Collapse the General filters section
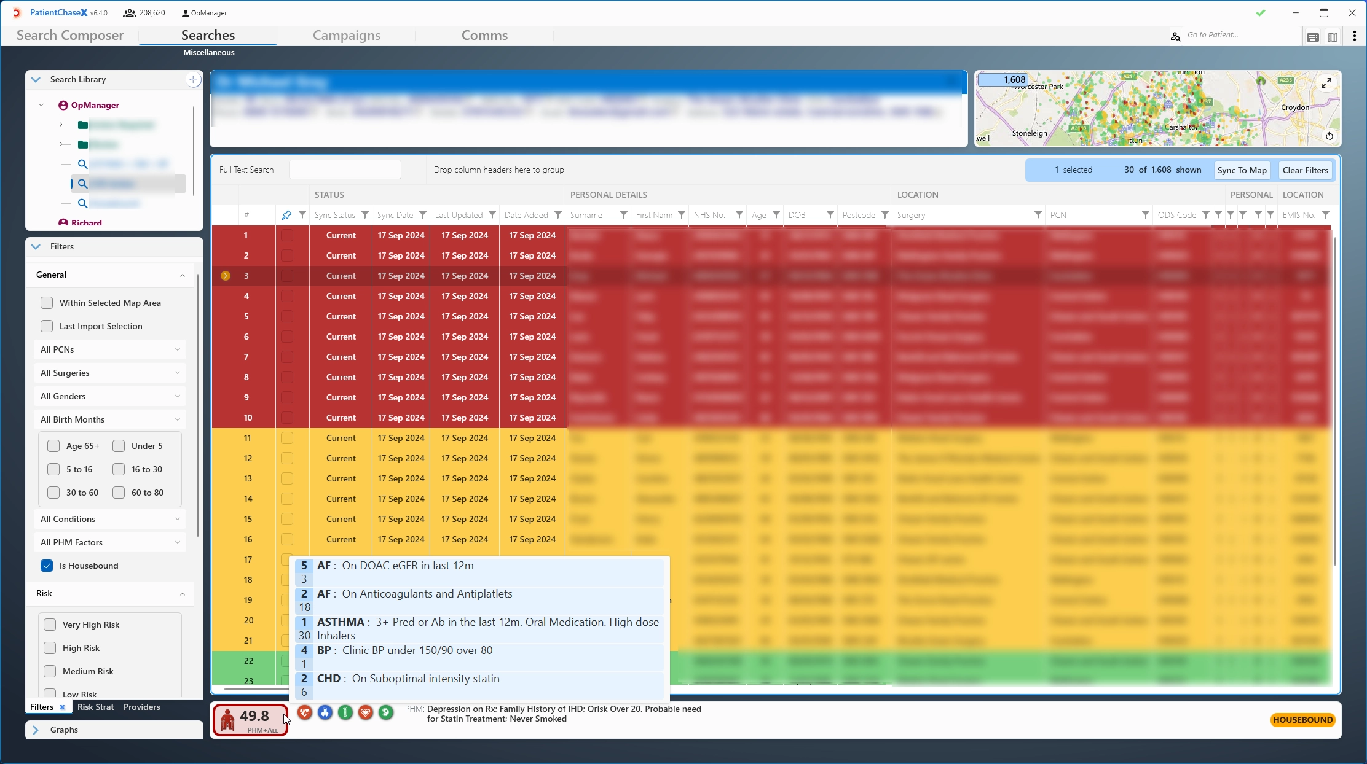Viewport: 1367px width, 764px height. pyautogui.click(x=182, y=275)
